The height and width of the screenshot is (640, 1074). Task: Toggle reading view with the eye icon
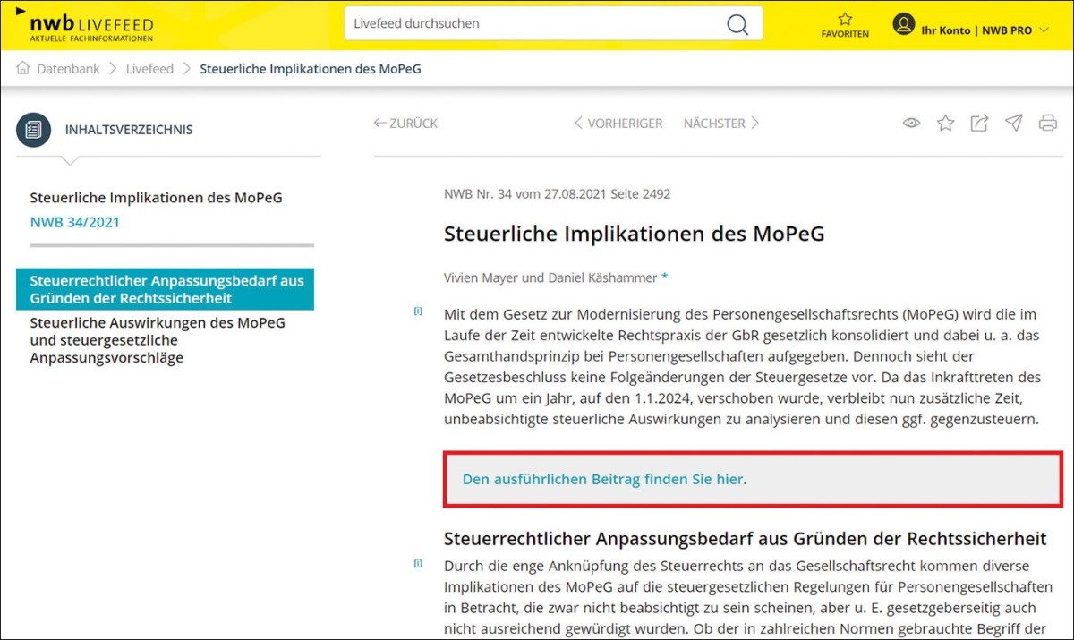tap(911, 124)
